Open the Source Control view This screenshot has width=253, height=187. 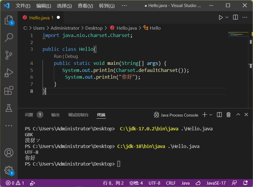click(x=9, y=55)
